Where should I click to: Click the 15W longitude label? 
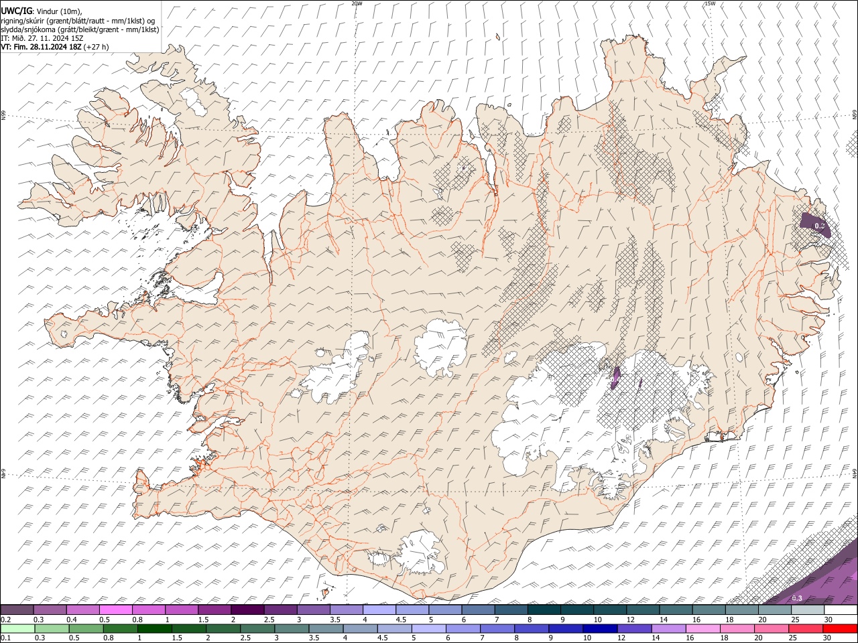pos(710,3)
